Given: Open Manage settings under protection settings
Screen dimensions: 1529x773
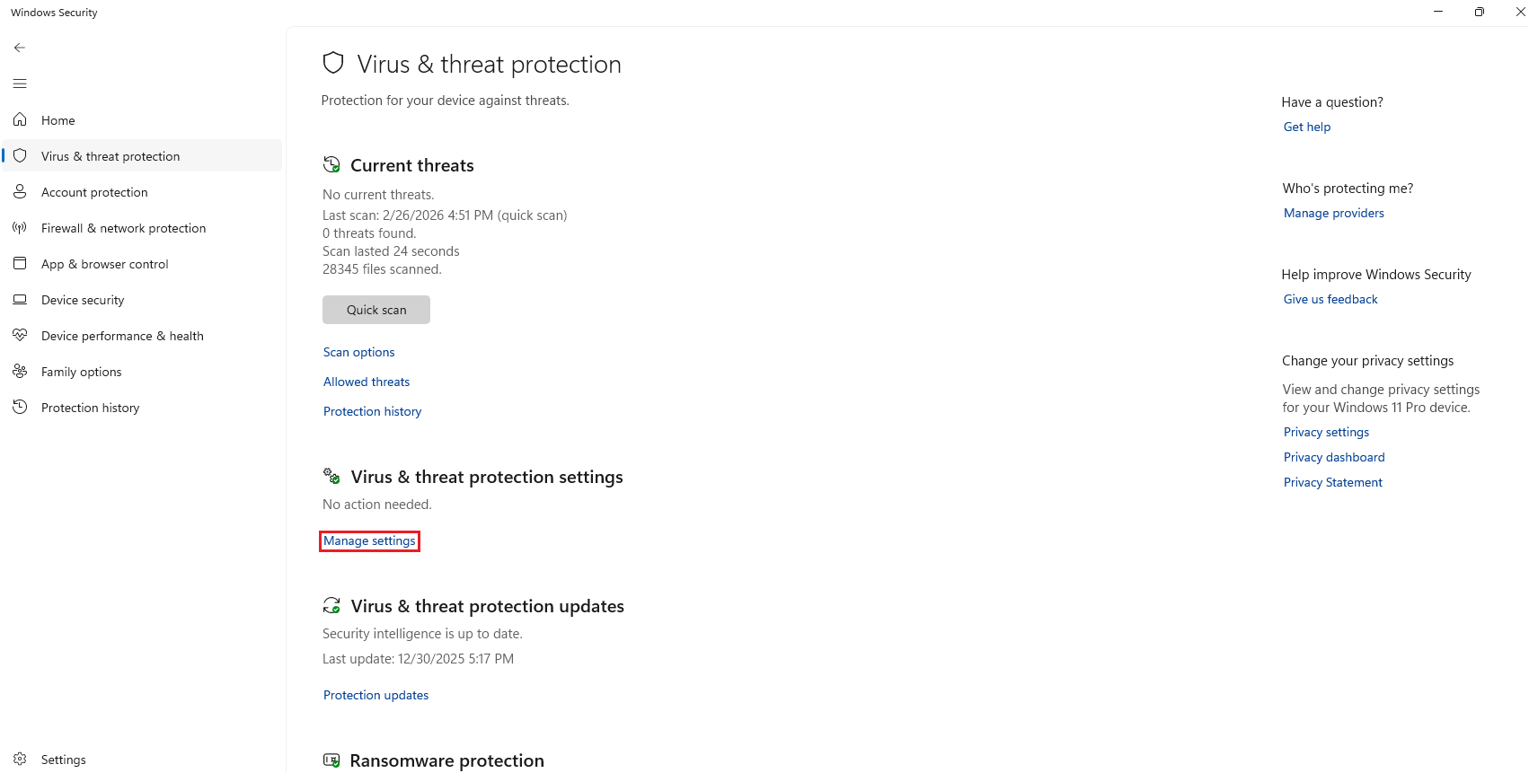Looking at the screenshot, I should tap(369, 540).
